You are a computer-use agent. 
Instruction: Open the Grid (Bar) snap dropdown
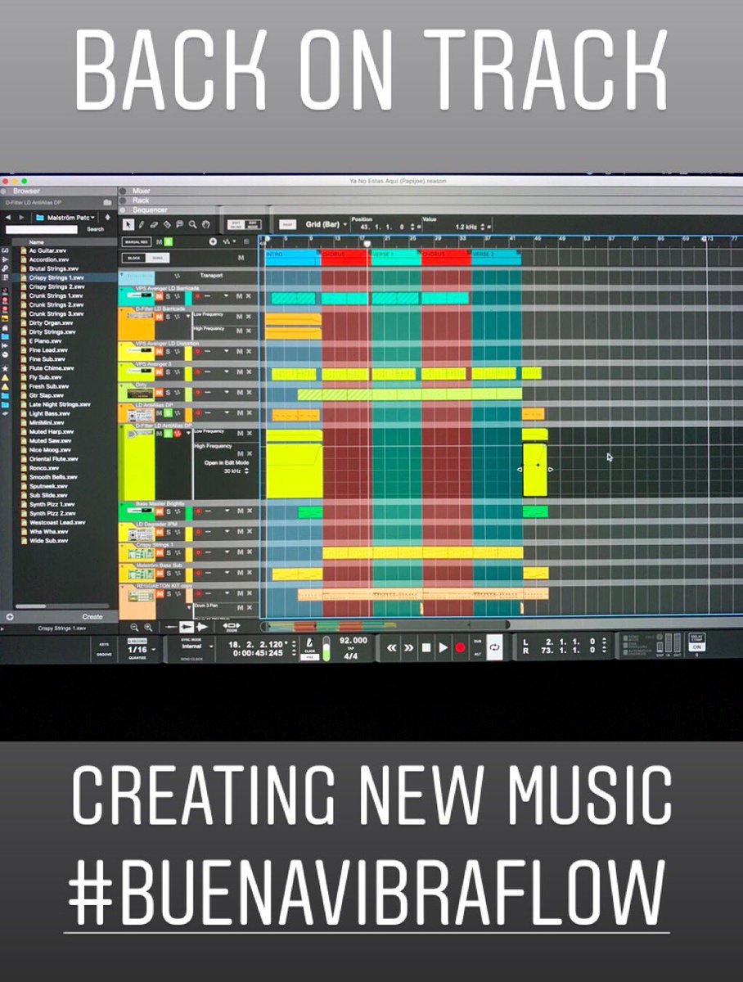(x=326, y=223)
